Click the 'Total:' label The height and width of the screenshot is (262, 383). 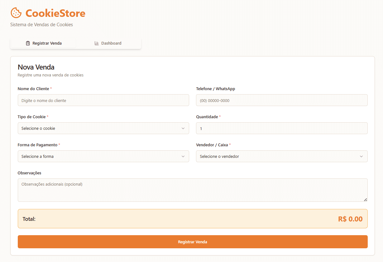click(29, 219)
